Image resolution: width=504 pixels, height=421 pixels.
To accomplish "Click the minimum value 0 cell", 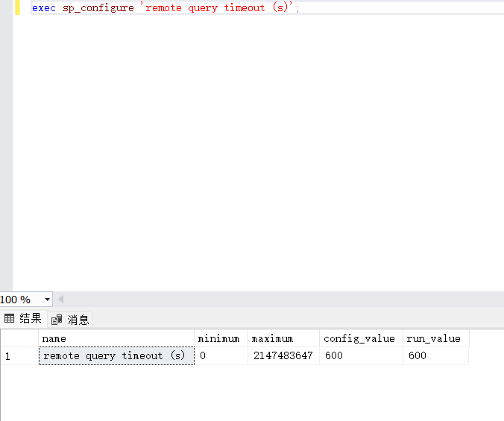I will (x=221, y=356).
